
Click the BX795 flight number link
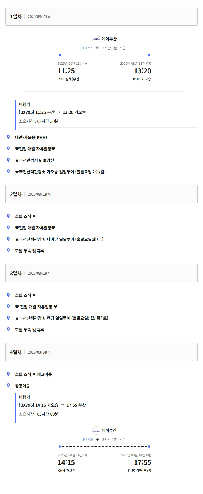tap(88, 48)
